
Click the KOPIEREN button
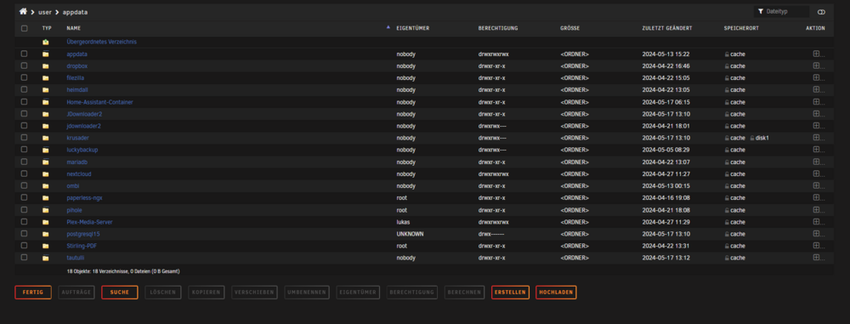207,293
